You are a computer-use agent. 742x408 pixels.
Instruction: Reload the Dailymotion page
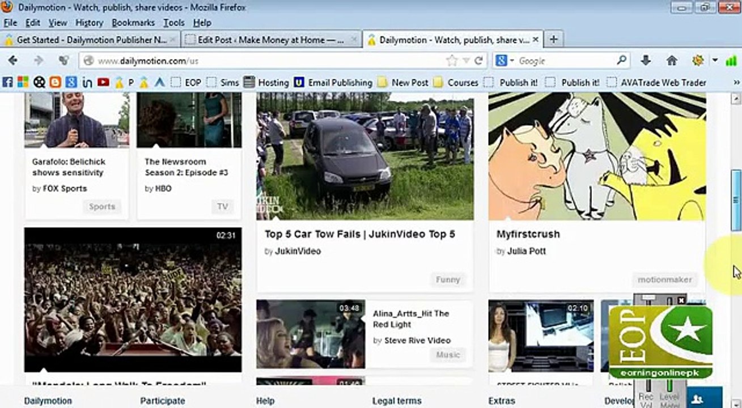pyautogui.click(x=479, y=61)
